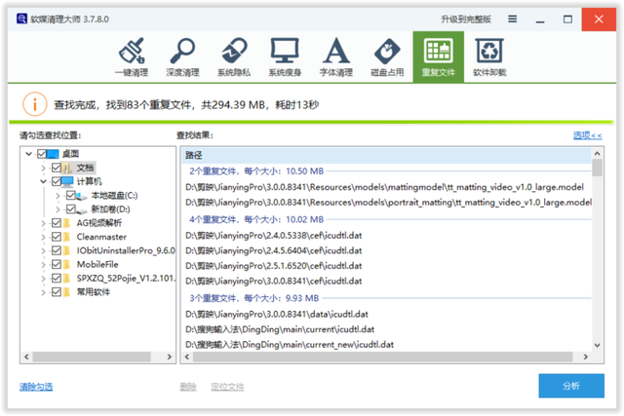Click results horizontal scrollbar right arrow
This screenshot has height=416, width=624.
pos(585,357)
